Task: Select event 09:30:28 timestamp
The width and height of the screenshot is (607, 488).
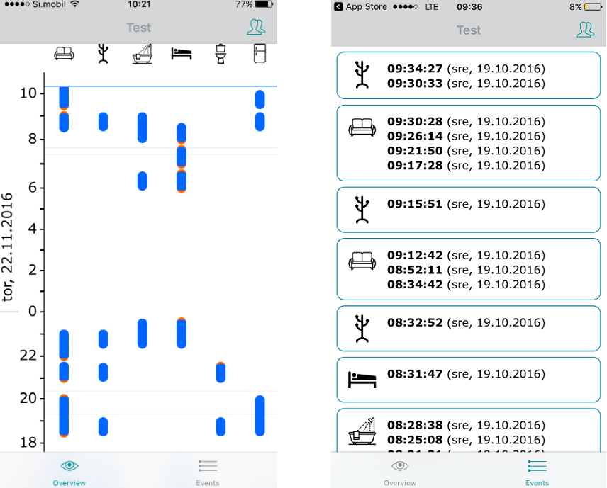Action: tap(415, 121)
